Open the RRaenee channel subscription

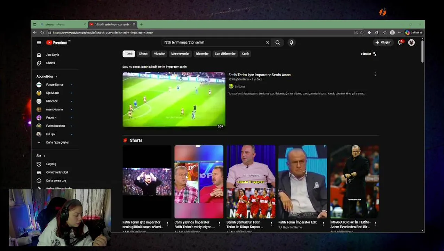pyautogui.click(x=52, y=101)
